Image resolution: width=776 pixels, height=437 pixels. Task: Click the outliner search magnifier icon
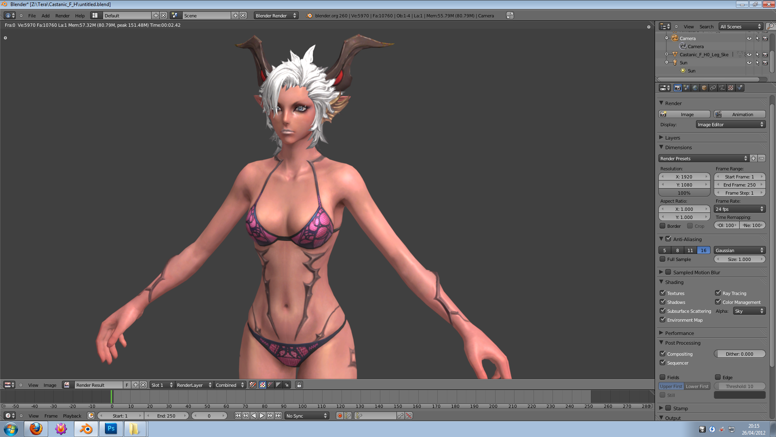point(771,26)
